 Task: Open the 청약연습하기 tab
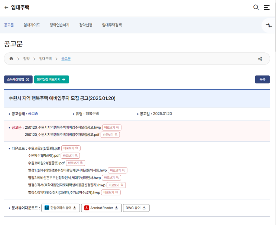tap(59, 25)
